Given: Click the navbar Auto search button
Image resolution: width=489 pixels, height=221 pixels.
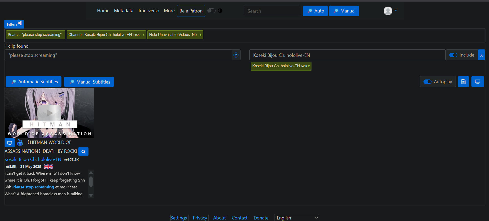Looking at the screenshot, I should click(x=315, y=11).
